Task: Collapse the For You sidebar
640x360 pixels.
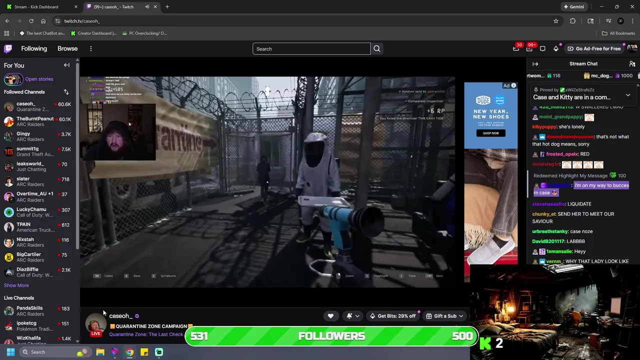Action: [66, 65]
